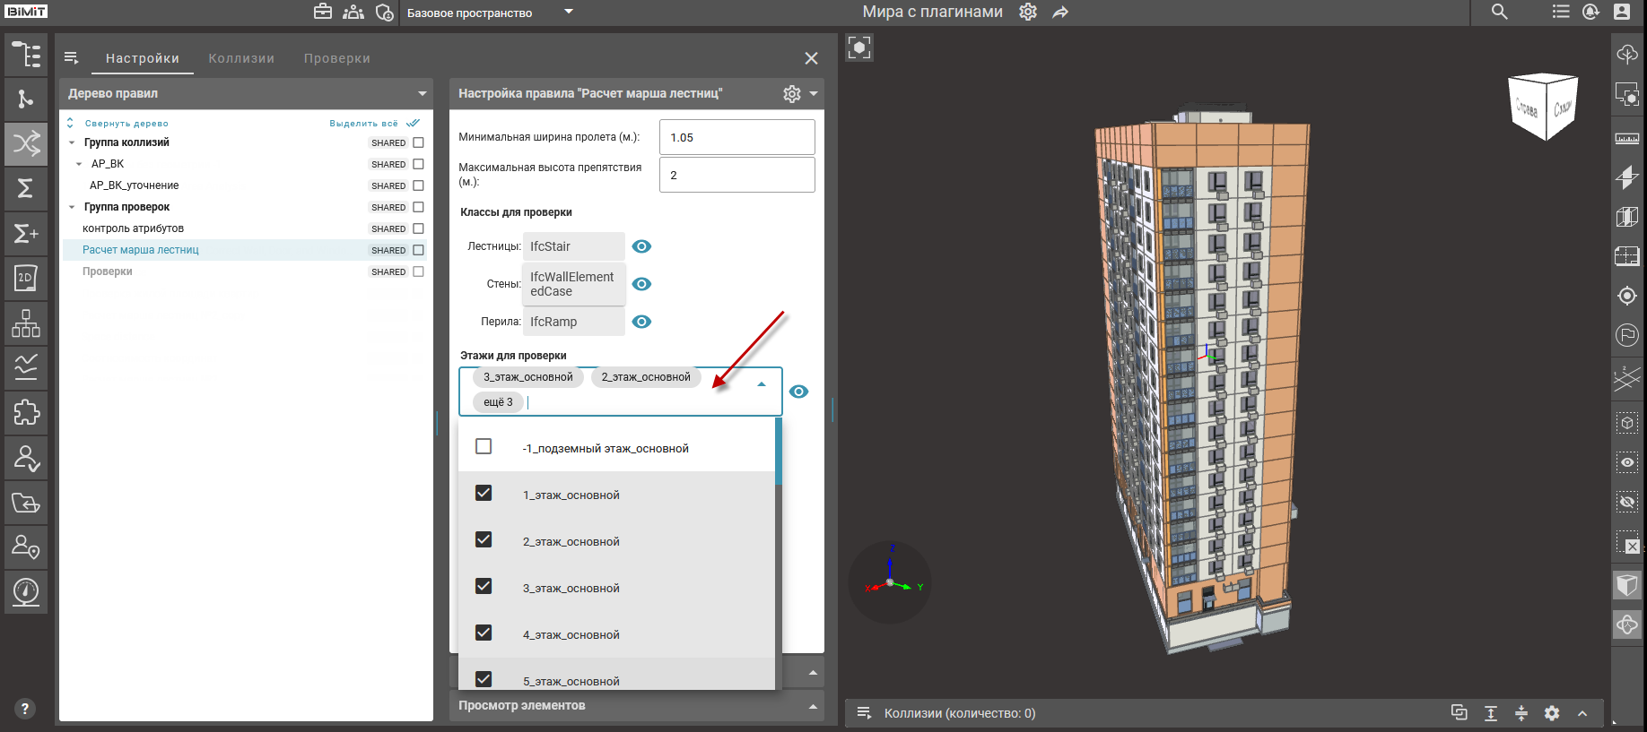
Task: Click the help question mark icon
Action: pyautogui.click(x=25, y=708)
